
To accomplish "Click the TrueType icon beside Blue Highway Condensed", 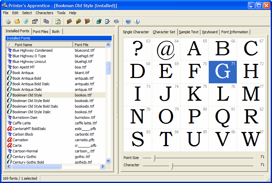I will [x=10, y=50].
